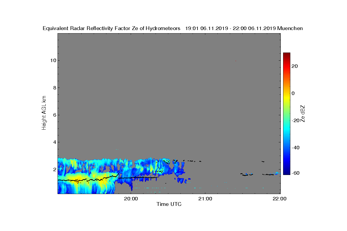Click the colorbar value -40
This screenshot has height=231, width=347.
295,148
